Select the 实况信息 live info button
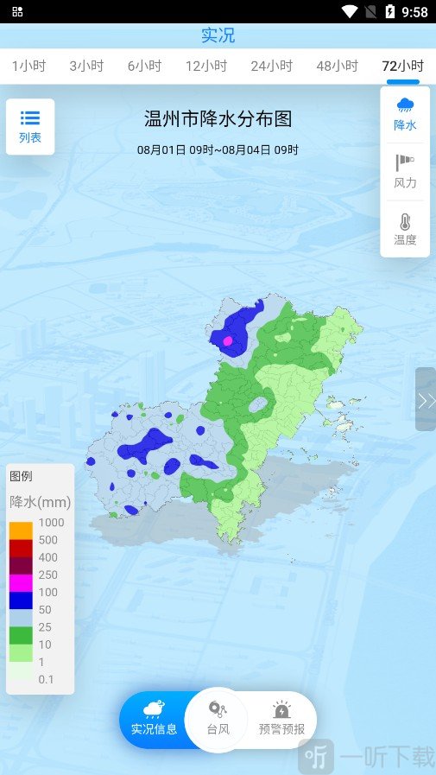Viewport: 436px width, 775px height. pos(154,720)
